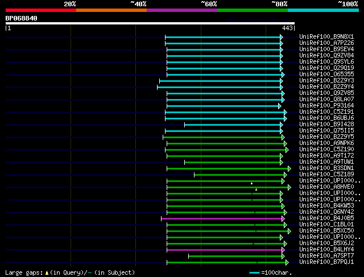
Task: Click the yellow query gap marker above A8HVE0
Action: [251, 183]
